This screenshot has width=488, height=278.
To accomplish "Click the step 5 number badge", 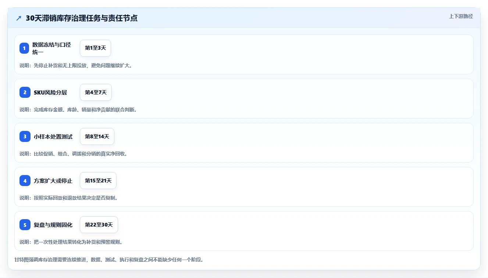I will (x=25, y=225).
